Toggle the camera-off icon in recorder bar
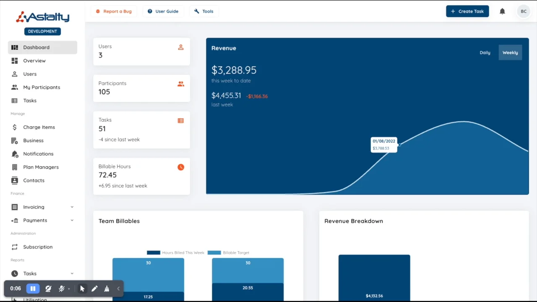The width and height of the screenshot is (537, 302). (x=48, y=289)
